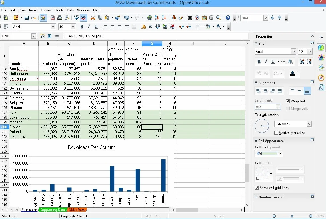Click the Add Decimal Place icon
Viewport: 326px width, 219px height.
point(165,27)
